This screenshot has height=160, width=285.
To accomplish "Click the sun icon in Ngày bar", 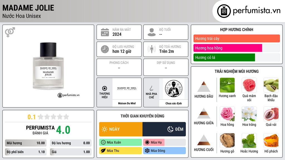I will click(104, 129).
